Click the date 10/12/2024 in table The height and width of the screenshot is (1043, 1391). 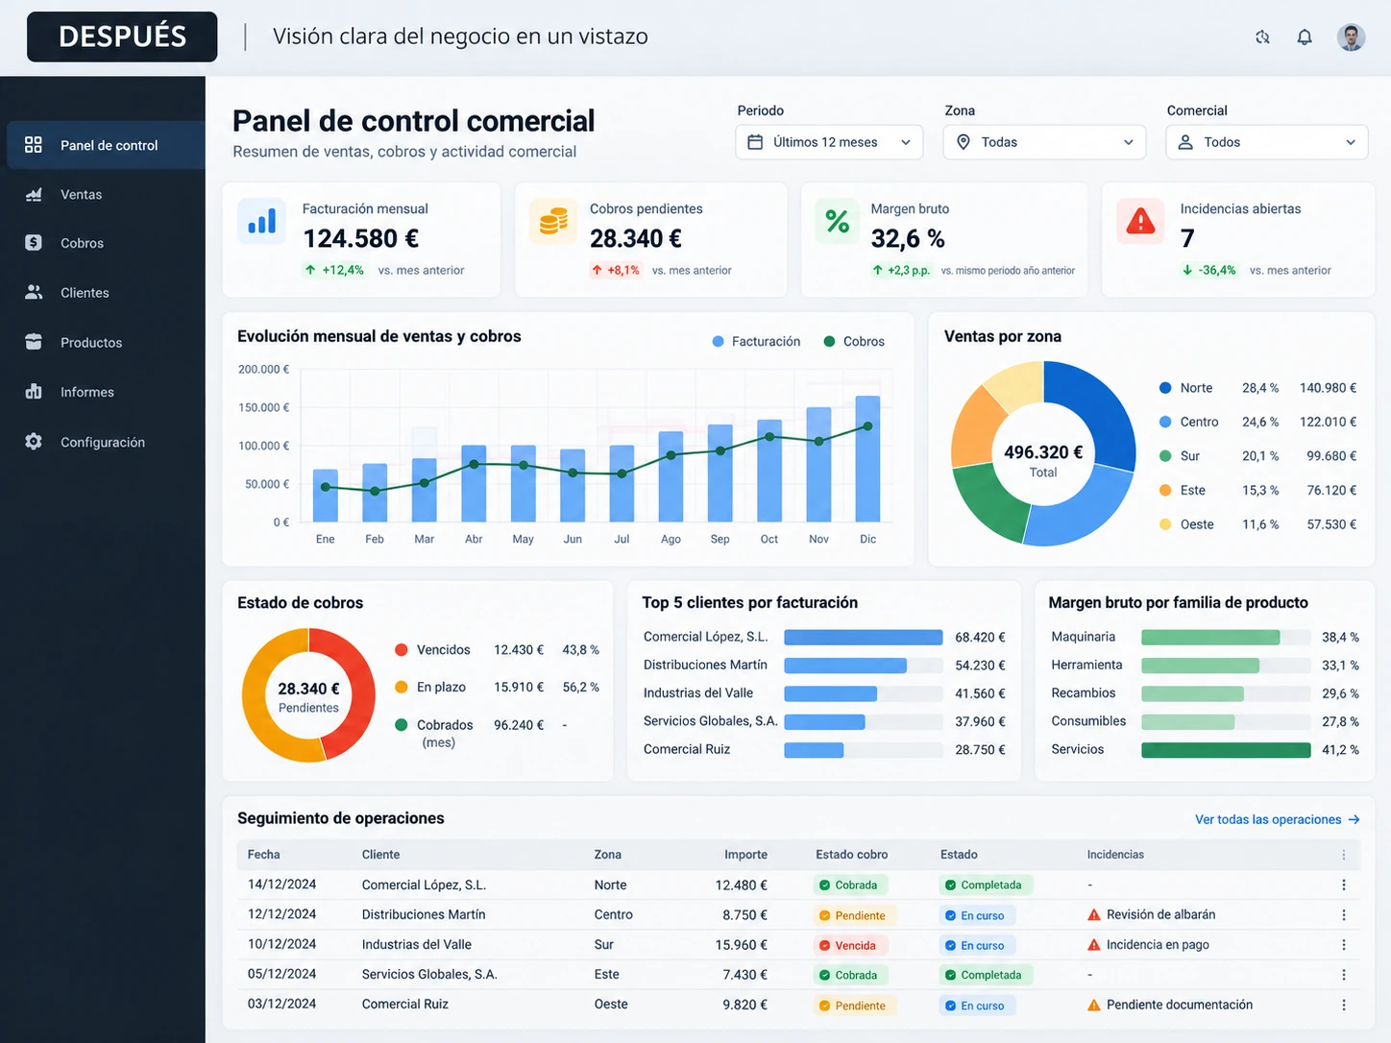[x=281, y=944]
